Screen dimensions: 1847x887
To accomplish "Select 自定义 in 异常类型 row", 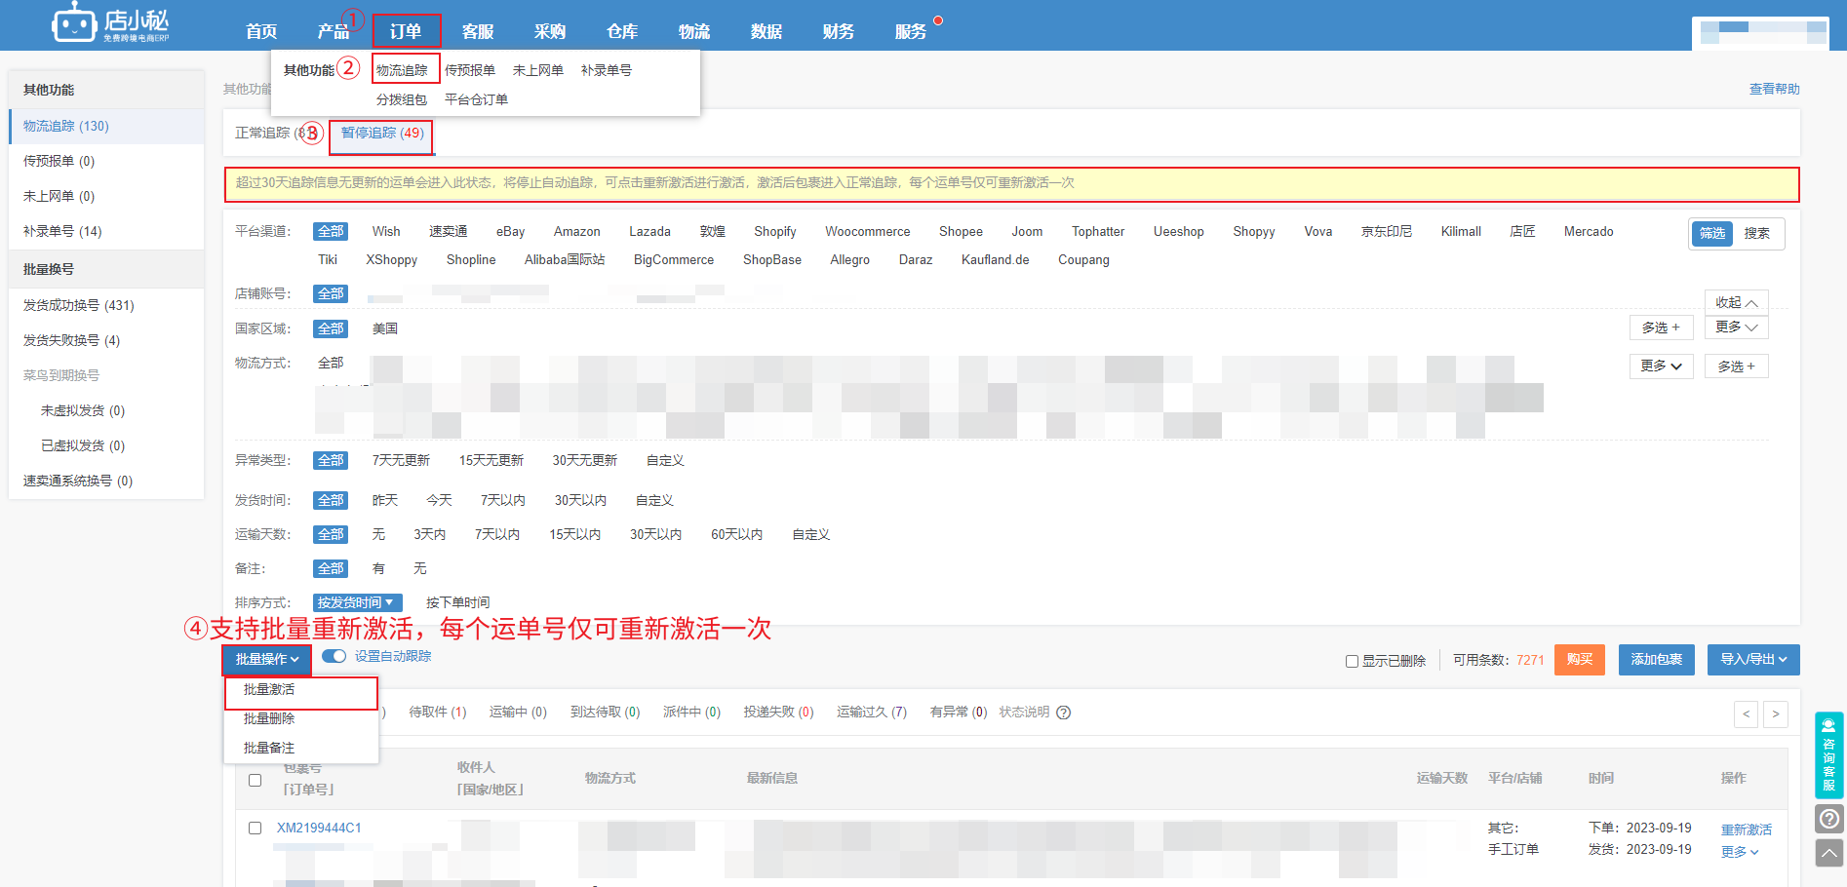I will 665,460.
